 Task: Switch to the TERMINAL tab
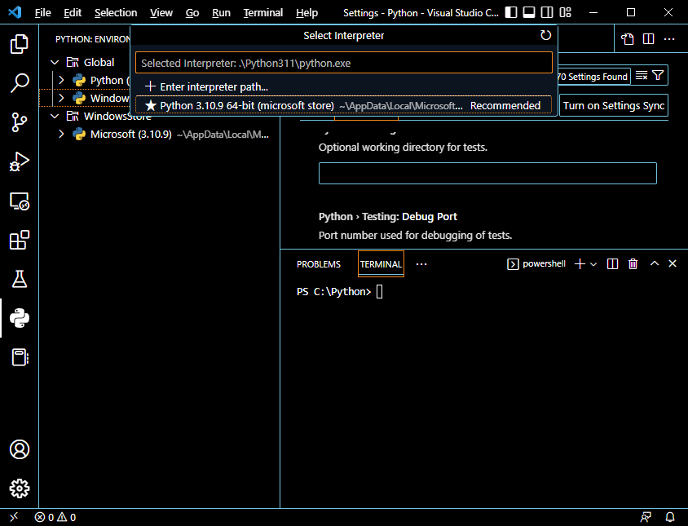click(x=381, y=264)
